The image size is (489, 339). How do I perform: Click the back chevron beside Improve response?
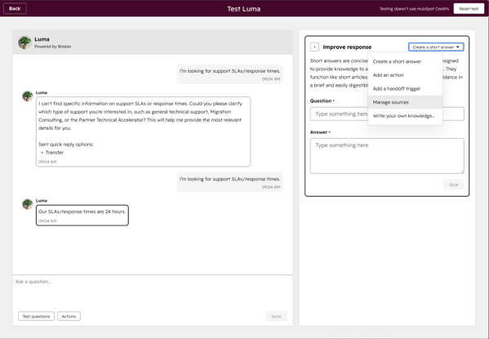(x=314, y=47)
